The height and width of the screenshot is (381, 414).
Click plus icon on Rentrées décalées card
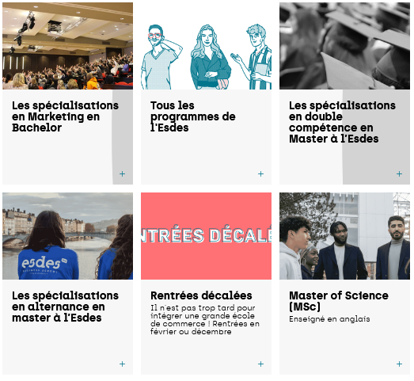[x=261, y=364]
